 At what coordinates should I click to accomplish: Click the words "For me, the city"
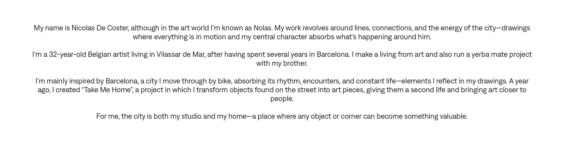point(121,117)
